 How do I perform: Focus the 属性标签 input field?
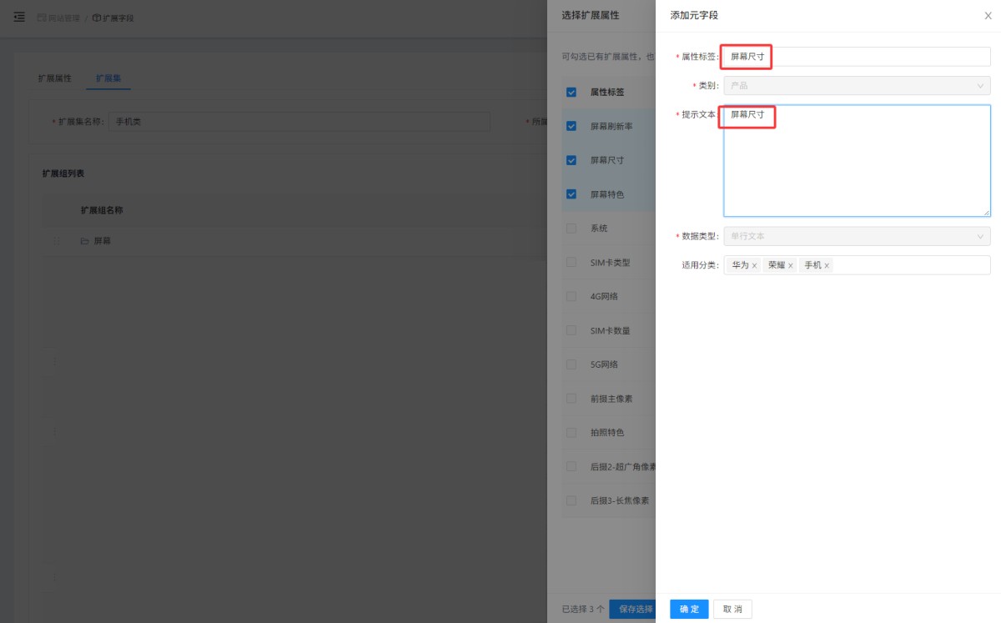[857, 56]
